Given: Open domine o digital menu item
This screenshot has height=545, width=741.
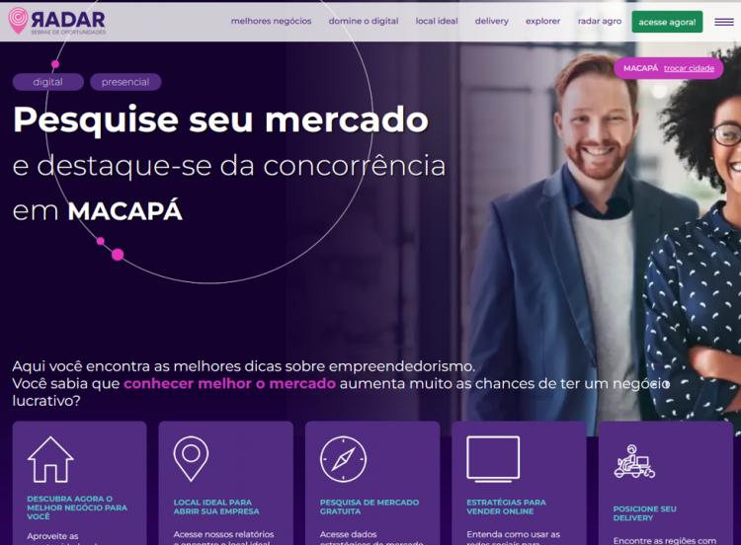Looking at the screenshot, I should tap(364, 22).
